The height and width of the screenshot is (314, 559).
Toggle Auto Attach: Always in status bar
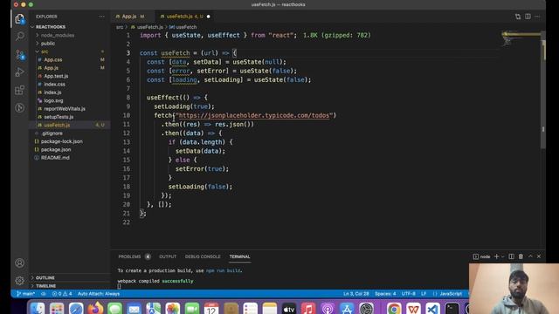click(99, 294)
